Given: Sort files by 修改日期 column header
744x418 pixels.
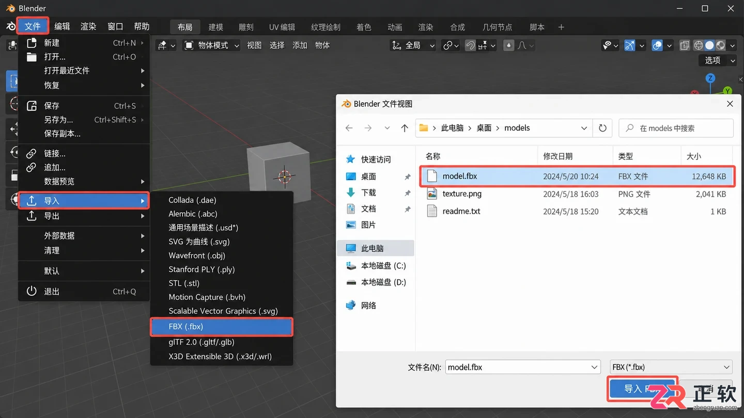Looking at the screenshot, I should [x=575, y=156].
